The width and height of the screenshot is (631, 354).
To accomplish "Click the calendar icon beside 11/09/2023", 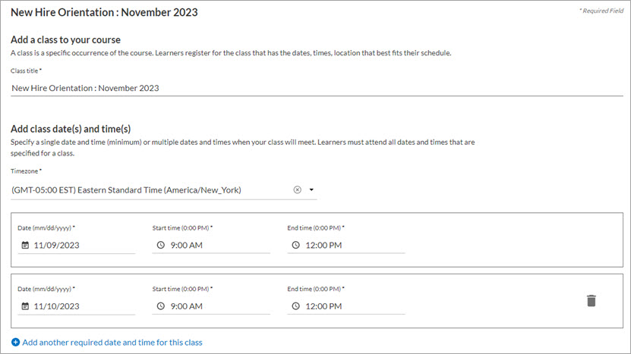I will tap(25, 245).
